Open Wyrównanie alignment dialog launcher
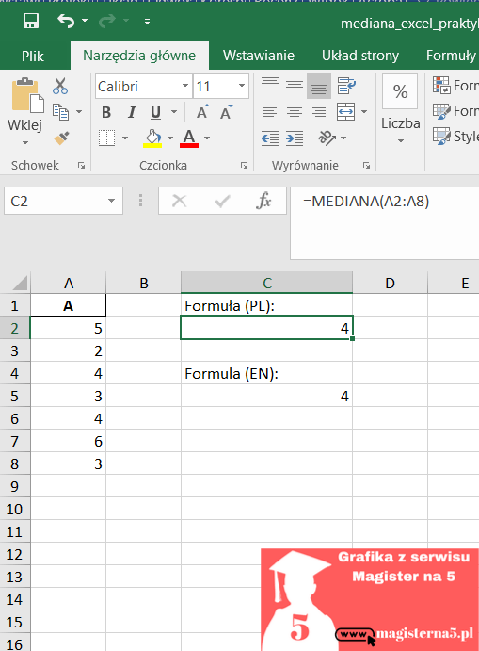 click(x=366, y=166)
